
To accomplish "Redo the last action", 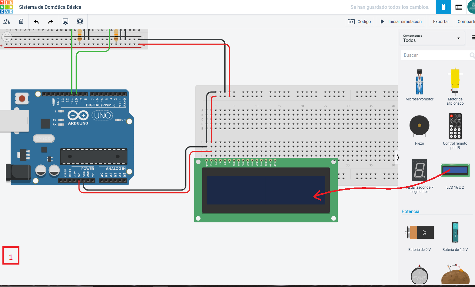I will pos(50,21).
